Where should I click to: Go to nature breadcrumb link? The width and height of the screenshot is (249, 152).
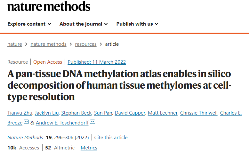coord(15,44)
